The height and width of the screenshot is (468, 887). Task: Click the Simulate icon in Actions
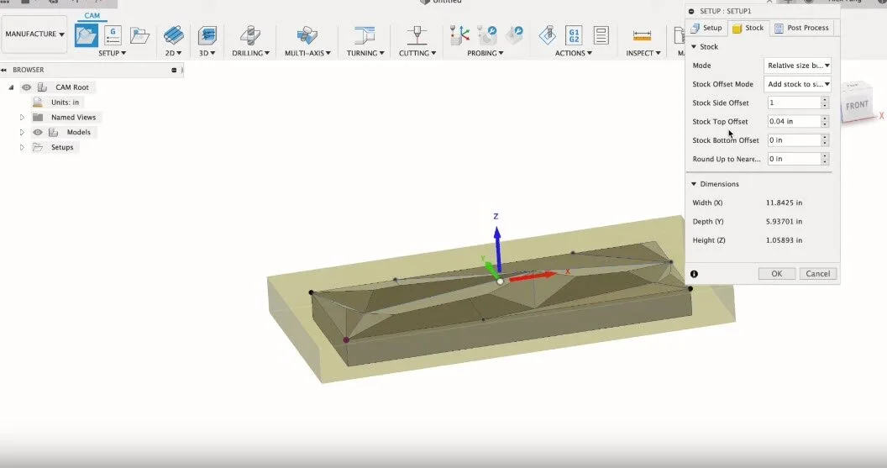pos(547,35)
